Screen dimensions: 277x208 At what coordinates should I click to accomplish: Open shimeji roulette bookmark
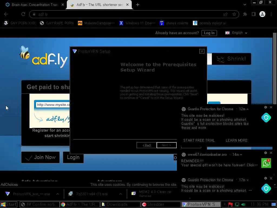click(x=174, y=23)
